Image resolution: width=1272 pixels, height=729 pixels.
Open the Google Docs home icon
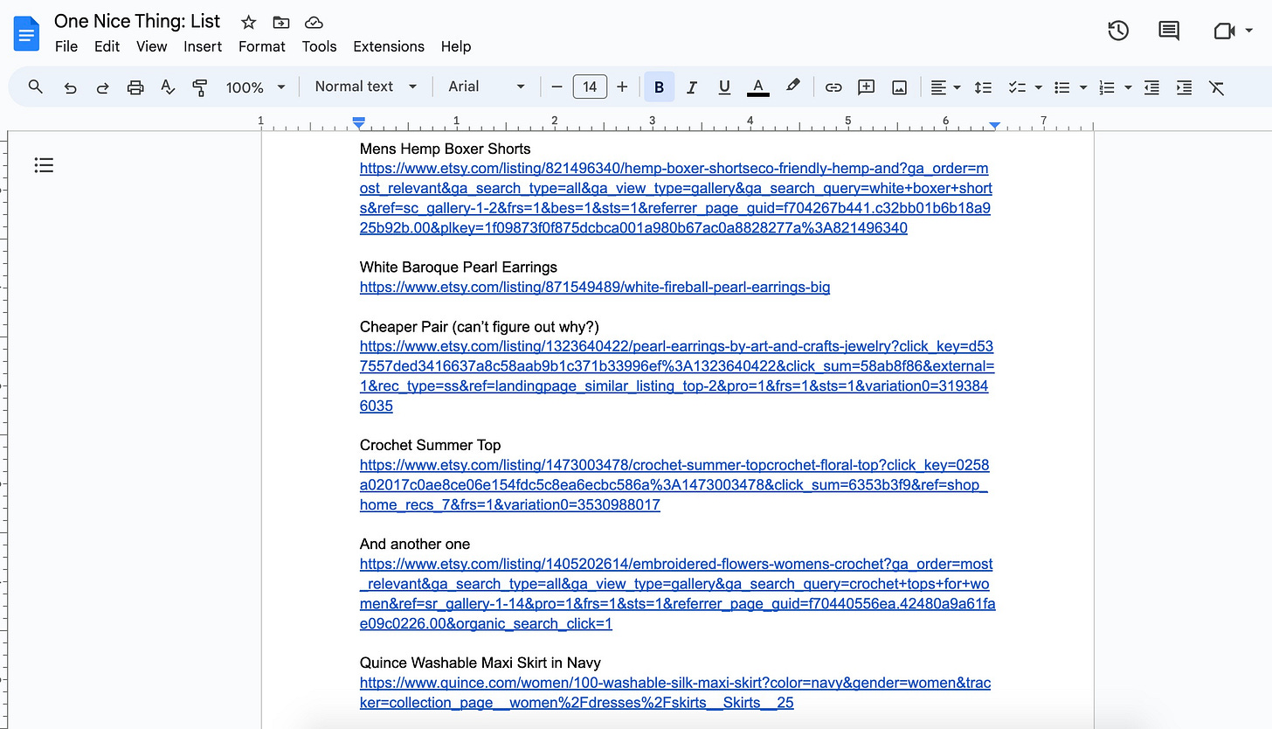coord(27,33)
